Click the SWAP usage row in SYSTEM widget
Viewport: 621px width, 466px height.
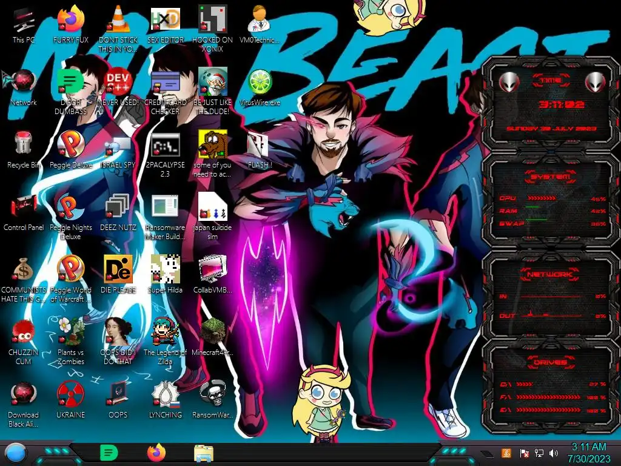(x=553, y=224)
